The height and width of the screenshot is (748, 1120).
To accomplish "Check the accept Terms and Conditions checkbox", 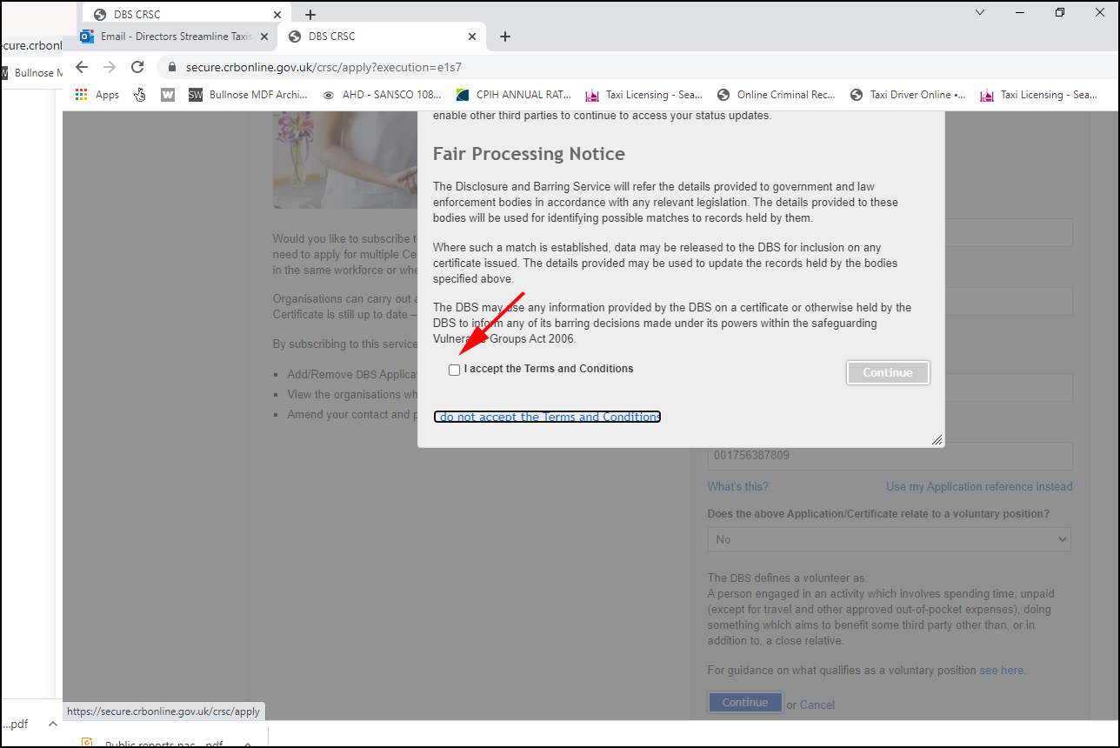I will pyautogui.click(x=454, y=370).
